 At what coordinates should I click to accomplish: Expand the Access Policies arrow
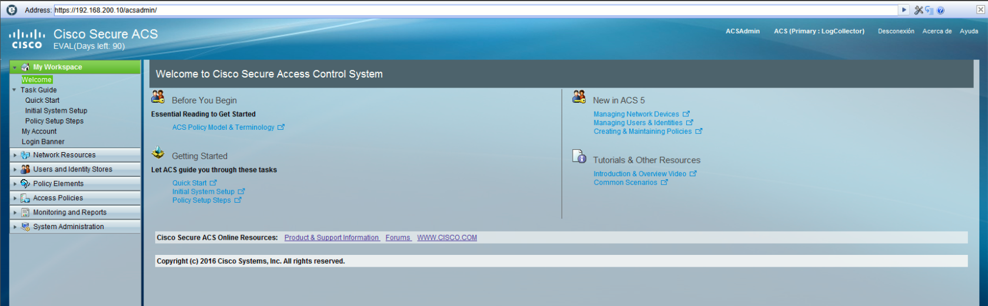pos(15,198)
